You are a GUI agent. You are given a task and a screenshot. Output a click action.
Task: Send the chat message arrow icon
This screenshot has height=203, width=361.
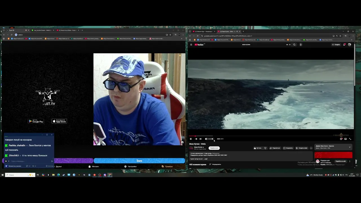pos(52,161)
